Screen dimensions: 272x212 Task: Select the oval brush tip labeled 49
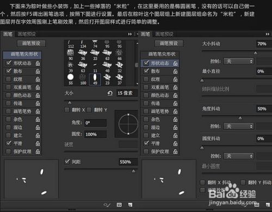click(x=95, y=79)
